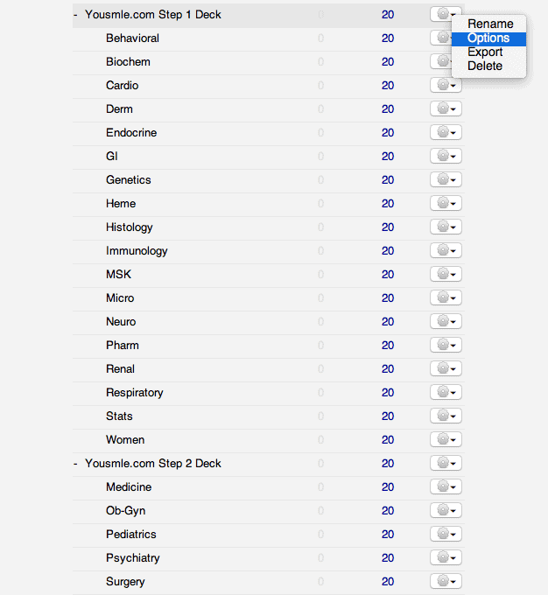The height and width of the screenshot is (595, 548).
Task: Choose Options from the context menu
Action: (488, 38)
